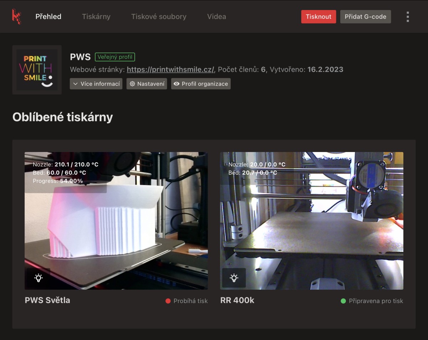428x340 pixels.
Task: Click the Veřejný profil badge
Action: tap(115, 57)
